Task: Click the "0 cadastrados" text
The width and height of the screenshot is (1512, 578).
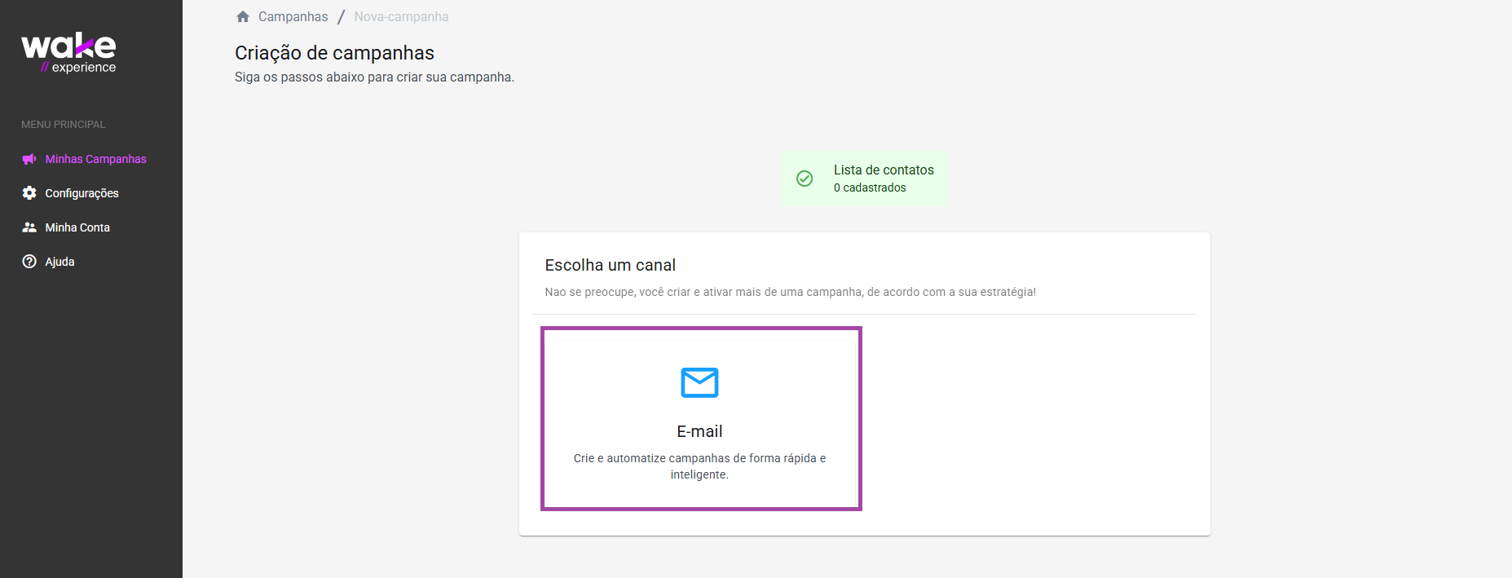Action: click(x=870, y=188)
